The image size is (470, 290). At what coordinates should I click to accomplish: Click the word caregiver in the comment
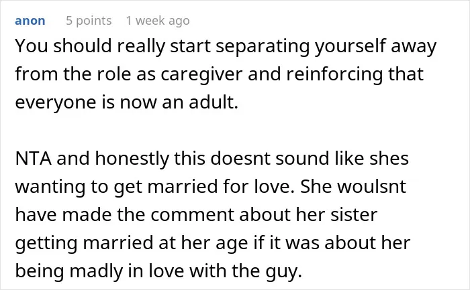201,74
